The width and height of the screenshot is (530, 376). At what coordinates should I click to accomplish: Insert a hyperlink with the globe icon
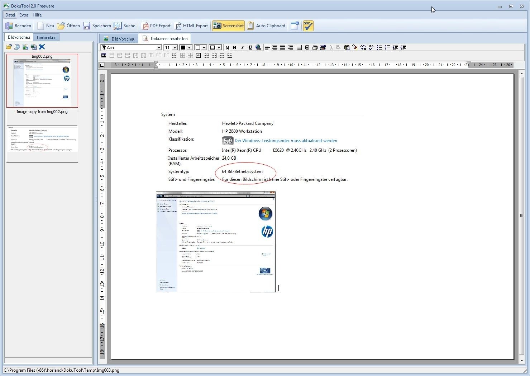tap(258, 47)
